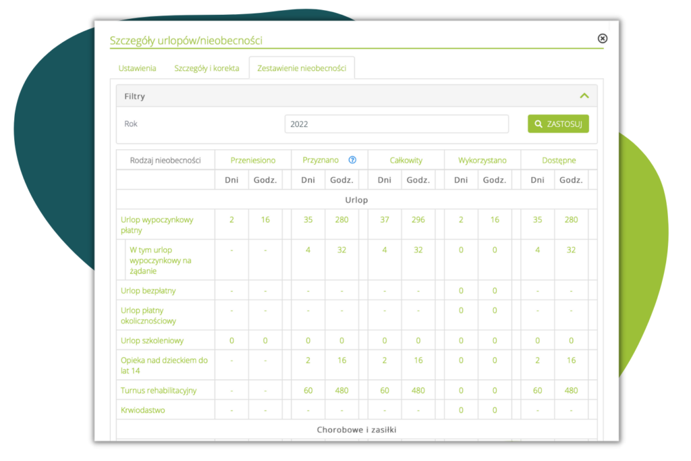Image resolution: width=691 pixels, height=461 pixels.
Task: Select the Turnus rehabilitacyjny row
Action: click(x=159, y=390)
